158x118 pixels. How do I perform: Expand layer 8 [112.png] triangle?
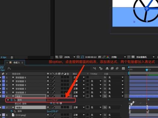pyautogui.click(x=1, y=115)
